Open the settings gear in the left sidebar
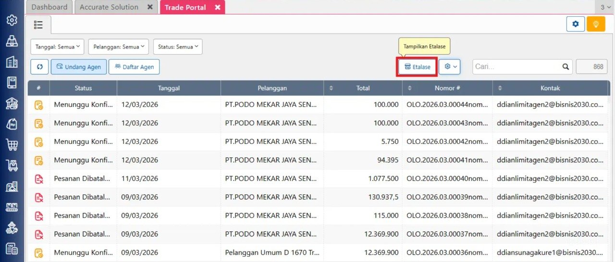Image resolution: width=615 pixels, height=262 pixels. [x=12, y=20]
